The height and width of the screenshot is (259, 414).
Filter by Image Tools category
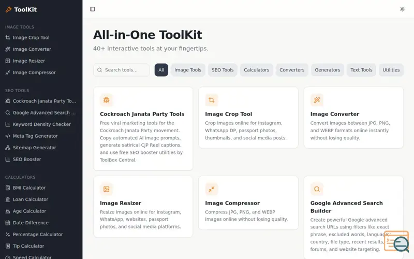click(188, 70)
